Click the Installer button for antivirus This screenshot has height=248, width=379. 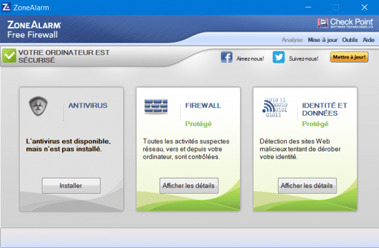click(x=71, y=185)
